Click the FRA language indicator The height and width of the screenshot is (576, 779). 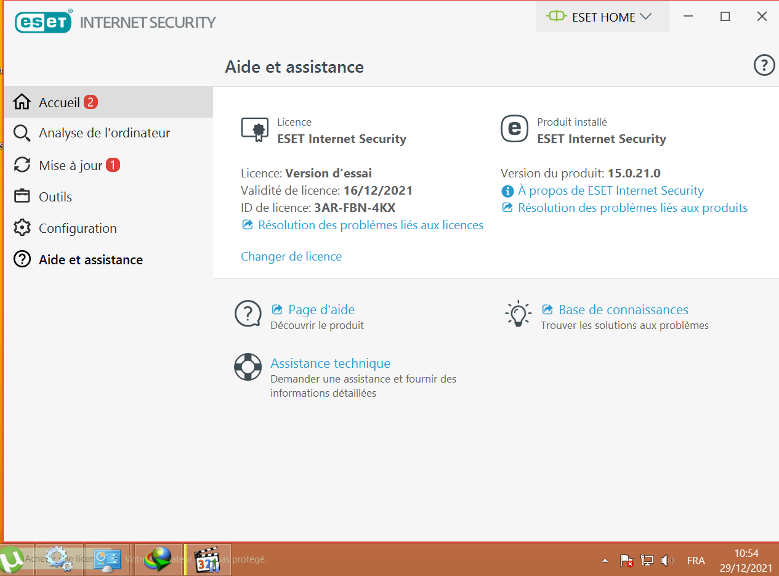[696, 561]
